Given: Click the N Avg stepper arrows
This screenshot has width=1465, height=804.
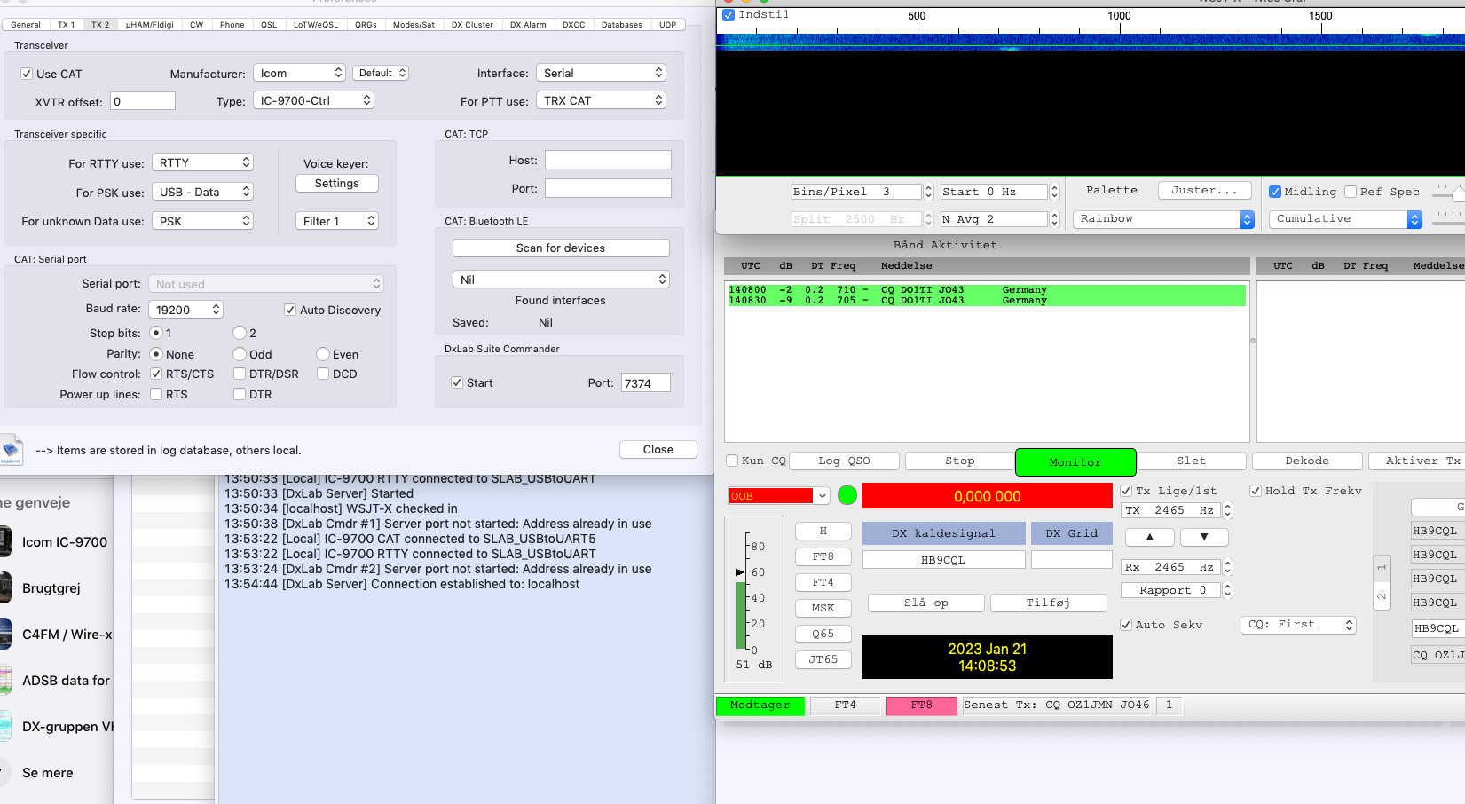Looking at the screenshot, I should (1055, 219).
